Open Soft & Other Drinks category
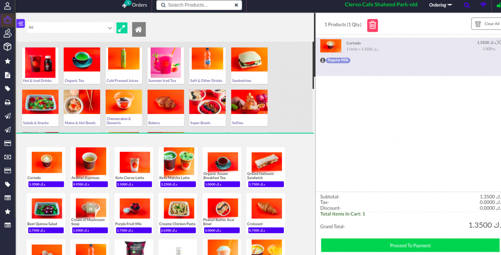501x255 pixels. click(x=207, y=66)
